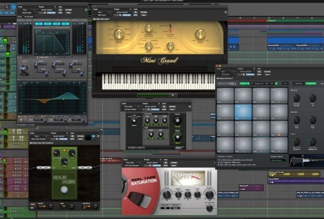Adjust the Stereo Width Delay knob
Viewport: 324px width, 219px height.
tap(177, 120)
